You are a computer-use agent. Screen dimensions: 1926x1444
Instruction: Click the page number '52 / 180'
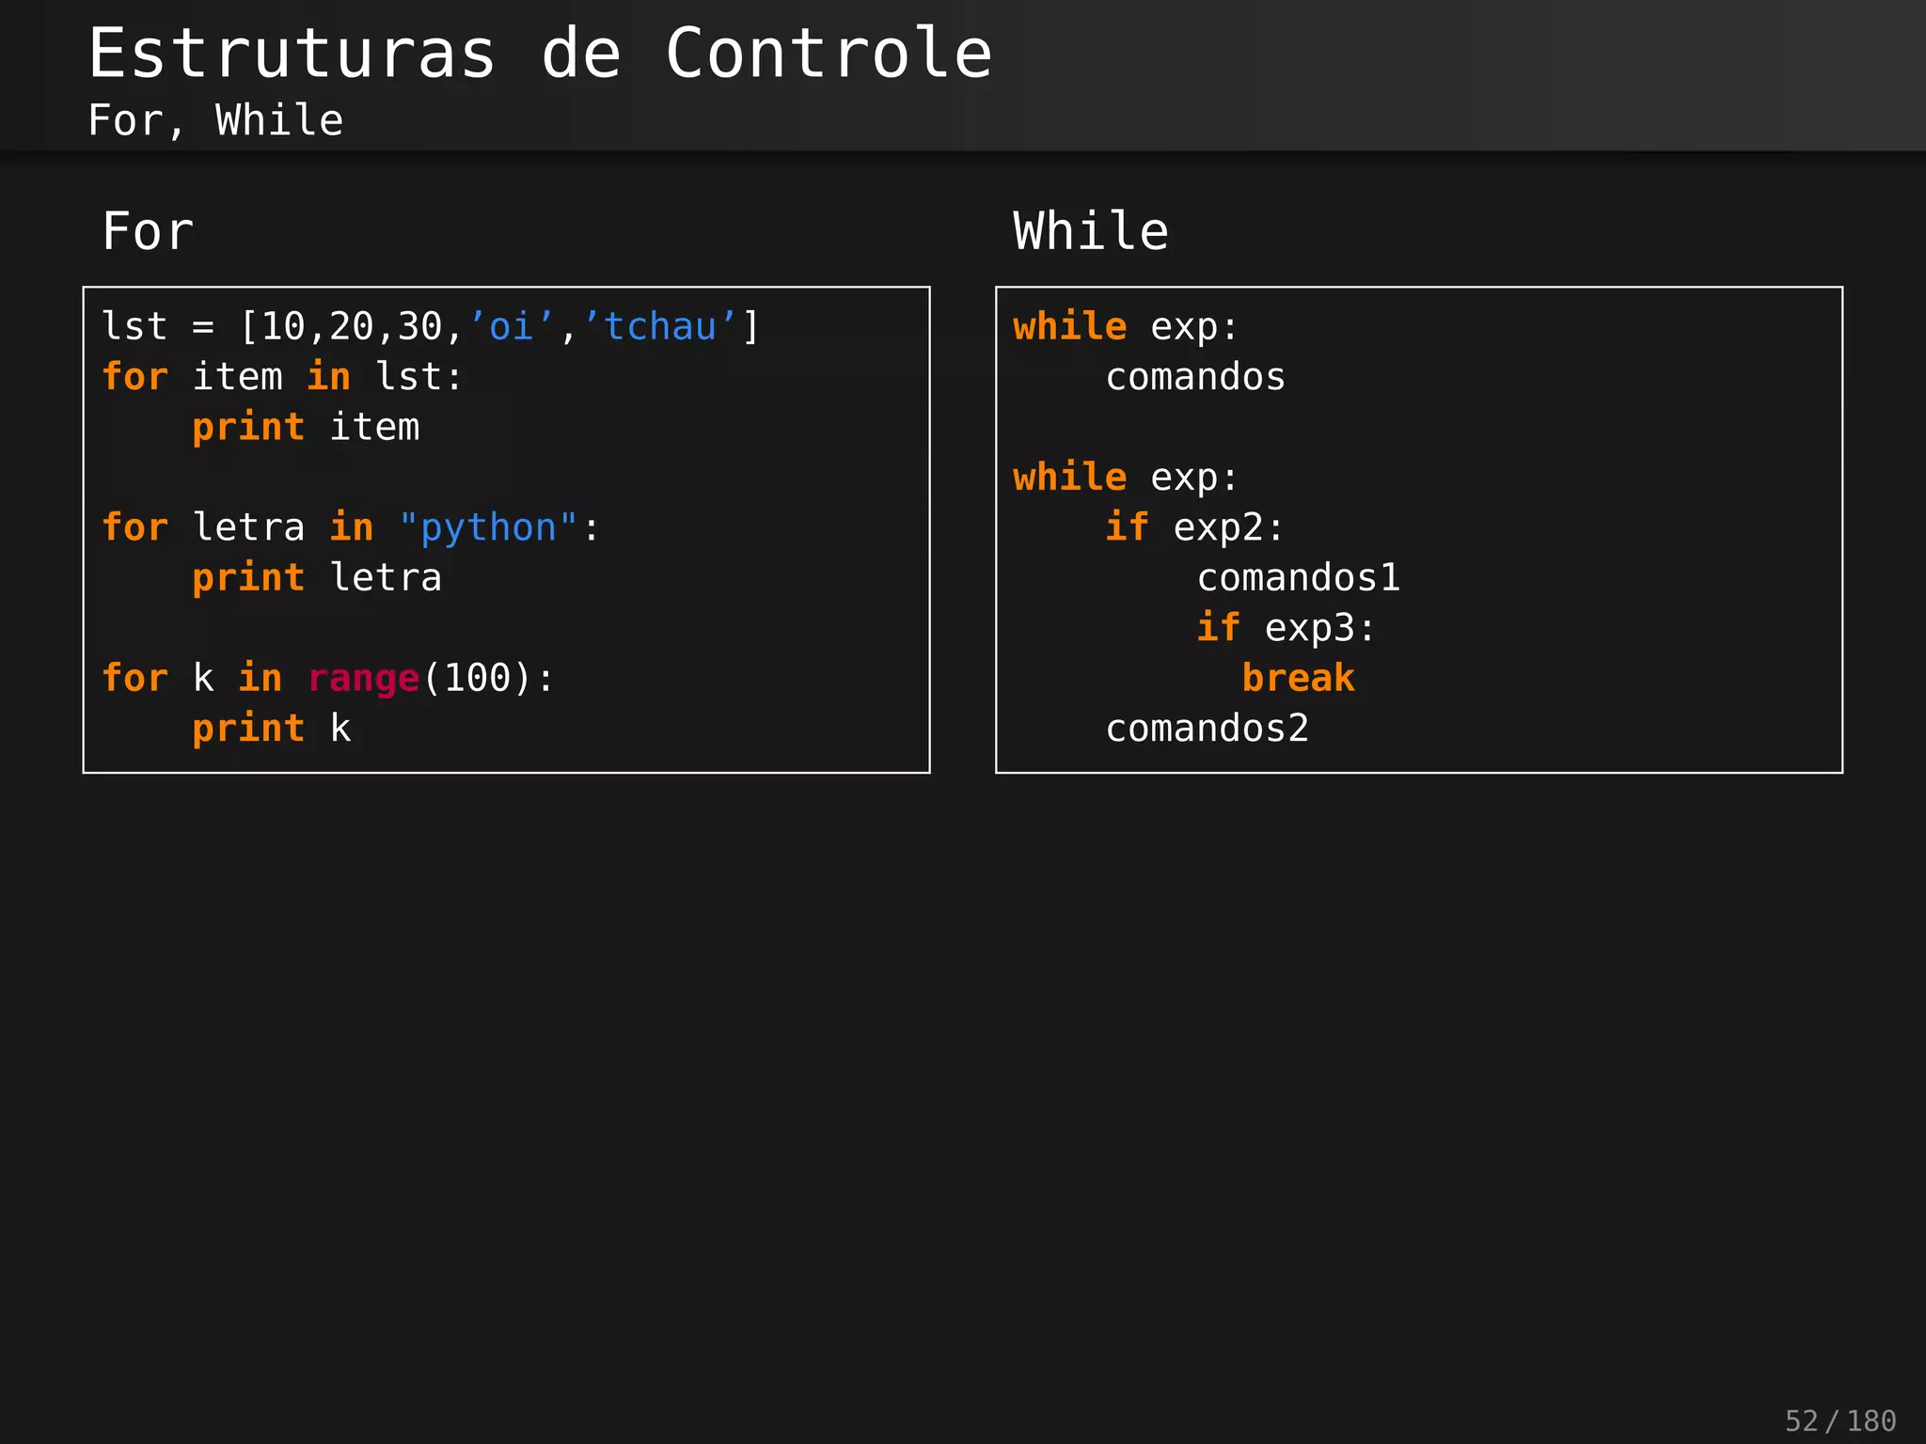click(x=1840, y=1420)
